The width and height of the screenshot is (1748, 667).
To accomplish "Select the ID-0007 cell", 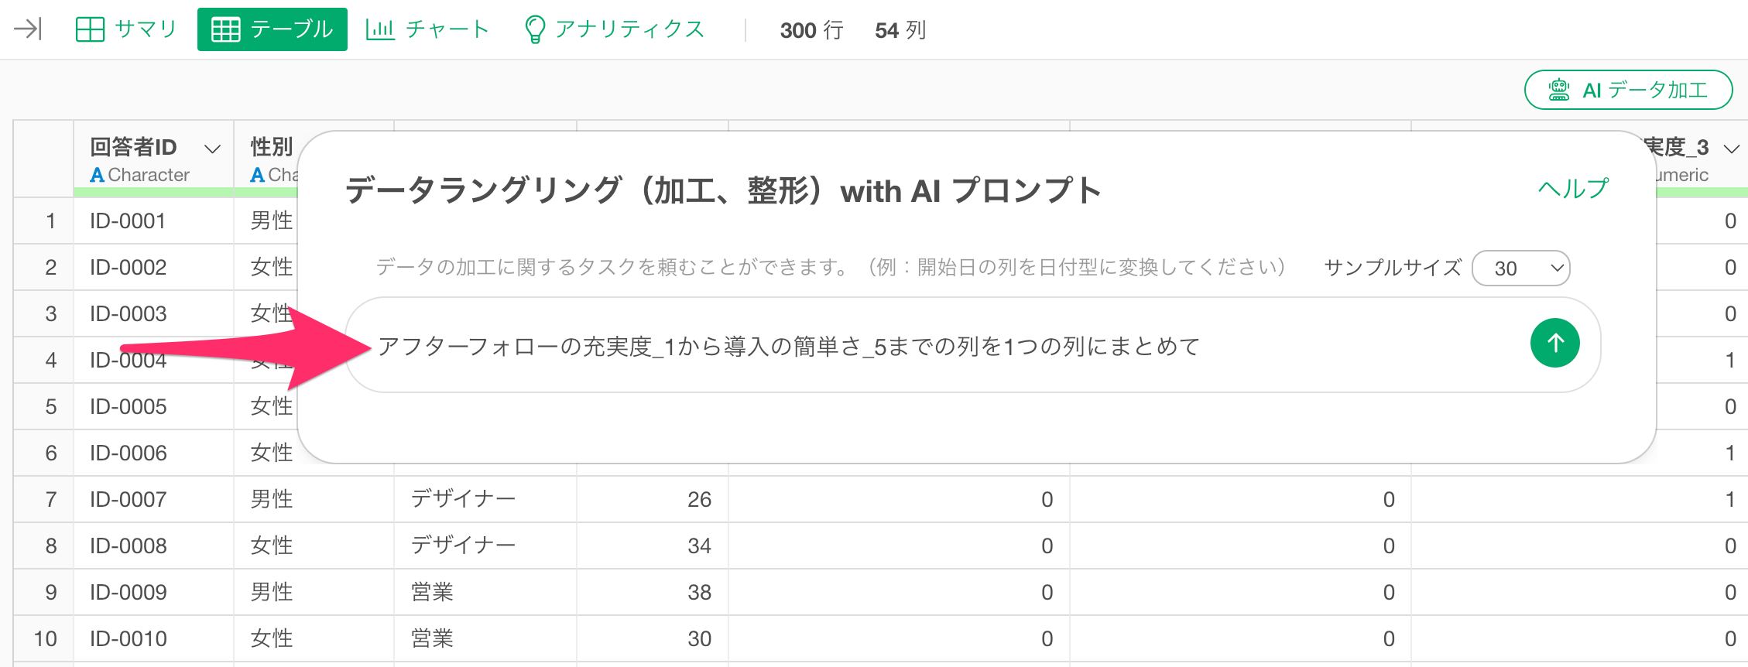I will (x=129, y=499).
